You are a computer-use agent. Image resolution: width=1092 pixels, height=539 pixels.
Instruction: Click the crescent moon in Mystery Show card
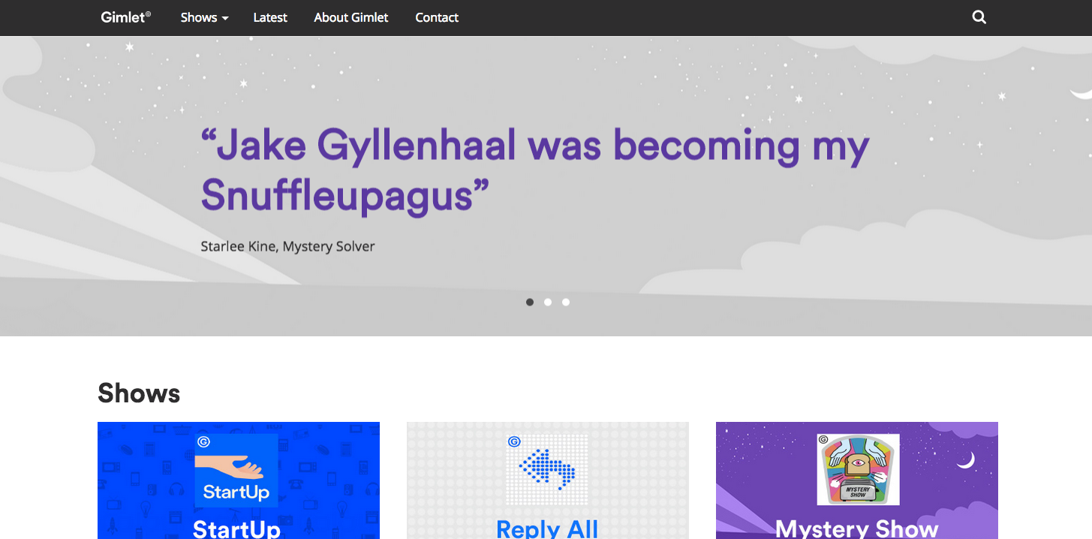click(x=965, y=459)
